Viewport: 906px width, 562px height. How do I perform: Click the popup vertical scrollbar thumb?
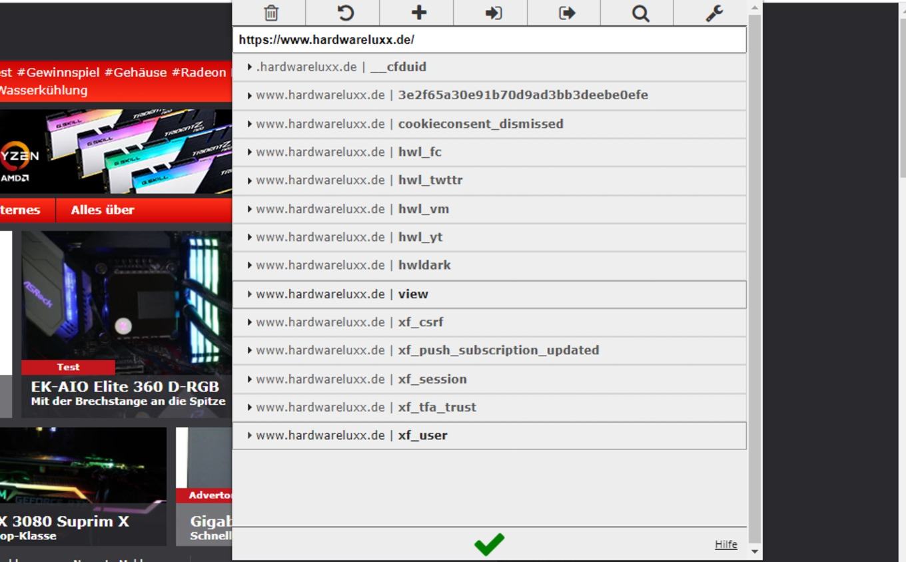coord(755,279)
